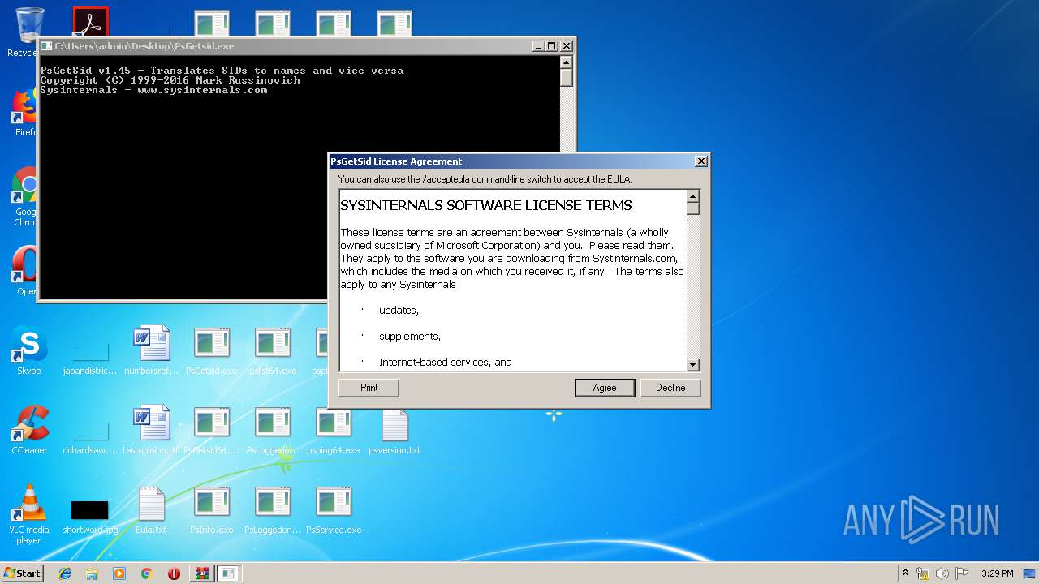
Task: Maximize the PsGetsid.exe console window
Action: (551, 46)
